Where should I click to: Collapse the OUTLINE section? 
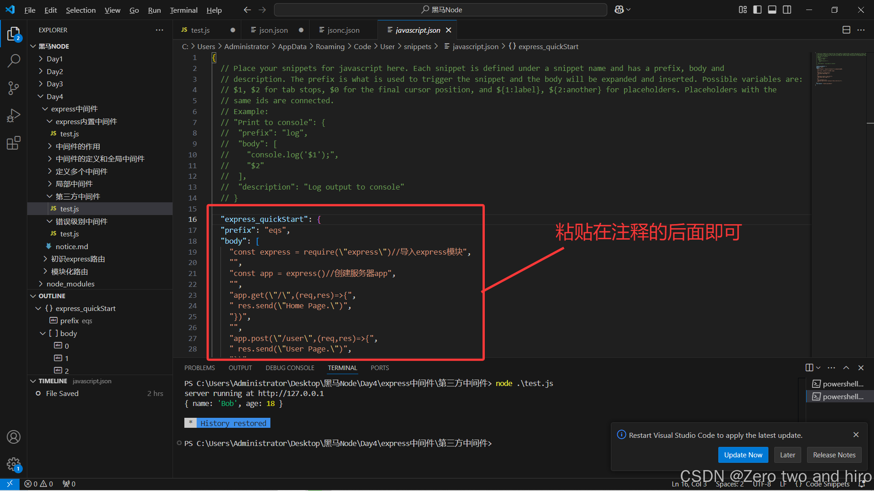pyautogui.click(x=51, y=296)
